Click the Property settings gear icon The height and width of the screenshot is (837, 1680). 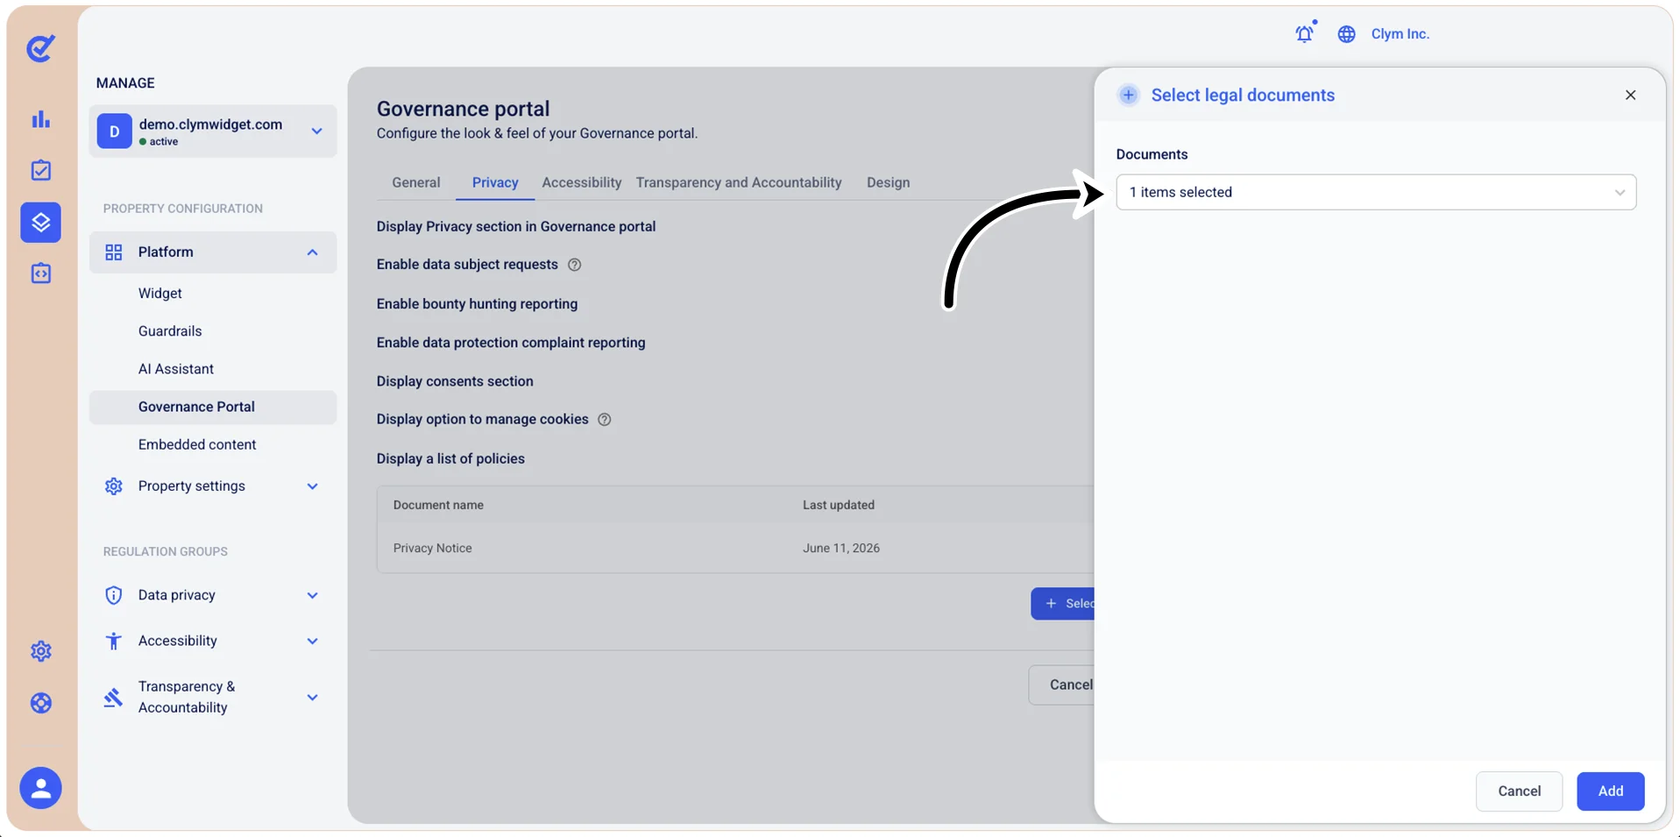114,486
